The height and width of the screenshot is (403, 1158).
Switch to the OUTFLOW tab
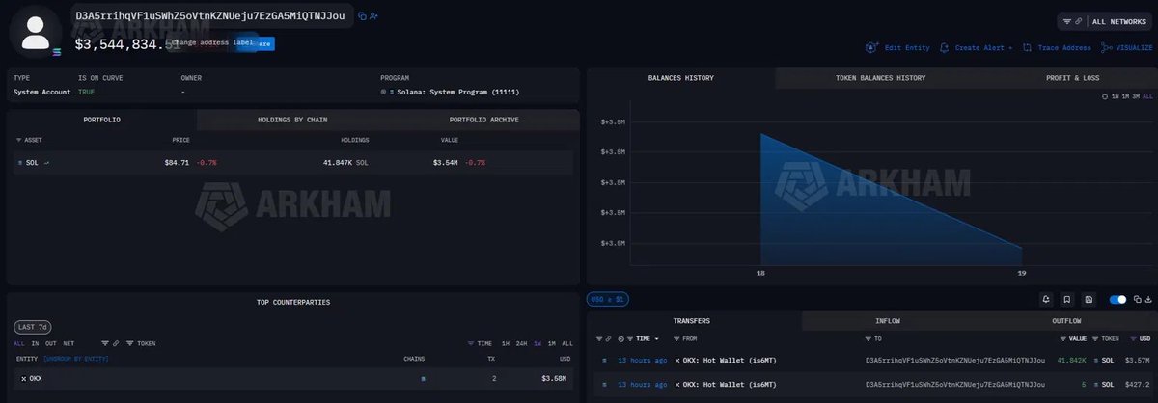1066,321
